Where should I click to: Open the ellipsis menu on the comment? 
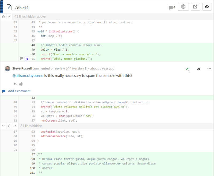pyautogui.click(x=209, y=69)
